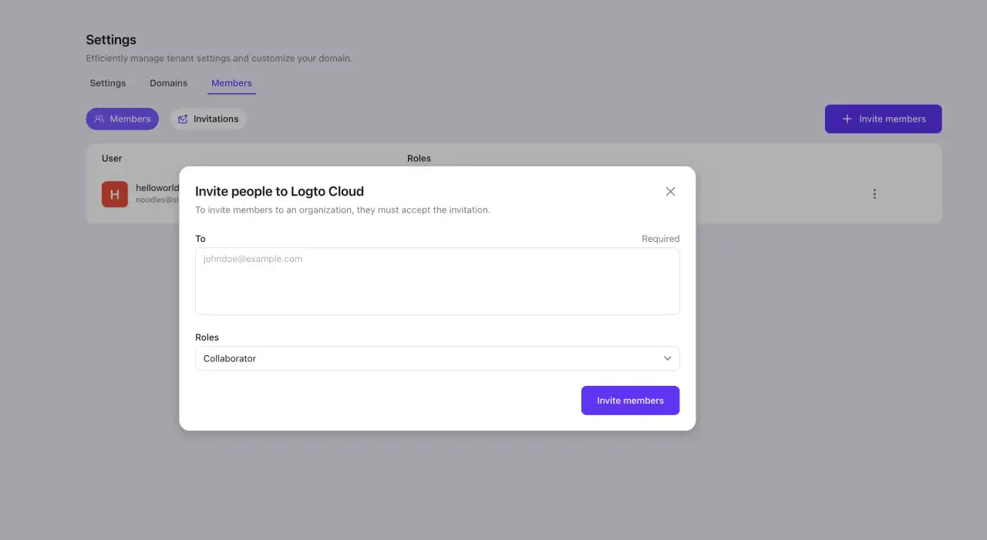Select the Members filter pill
This screenshot has width=987, height=540.
coord(123,119)
